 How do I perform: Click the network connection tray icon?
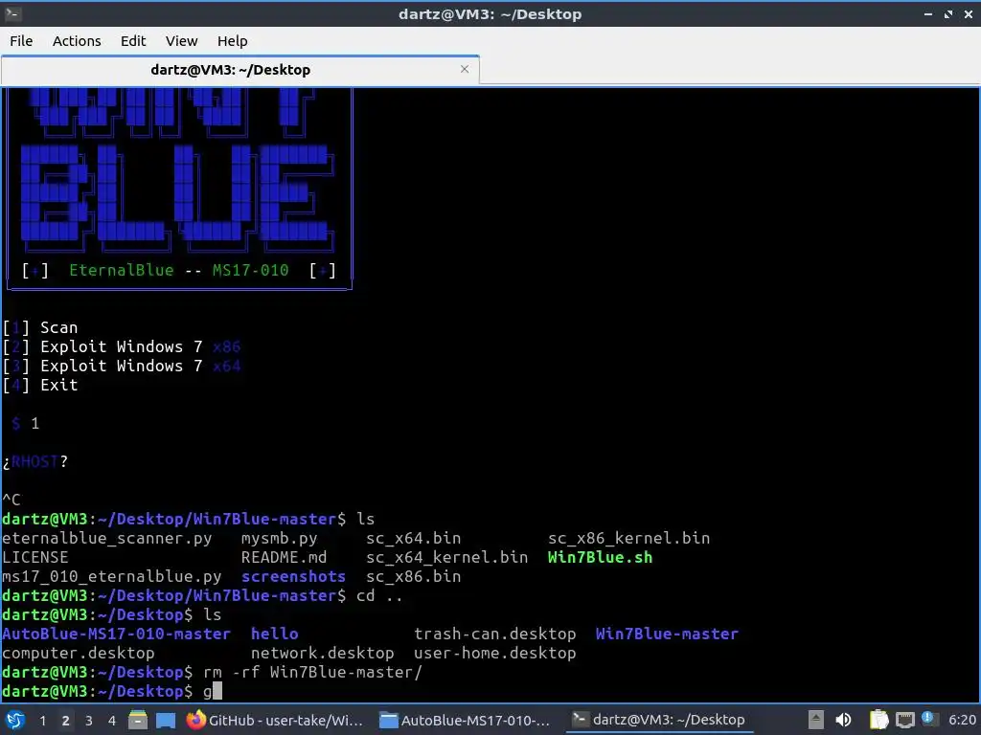pos(904,720)
